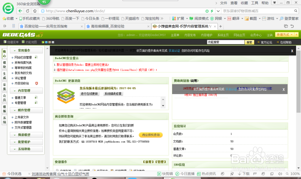This screenshot has width=301, height=179.
Task: Click the 系统错误修复 button
Action: (113, 94)
